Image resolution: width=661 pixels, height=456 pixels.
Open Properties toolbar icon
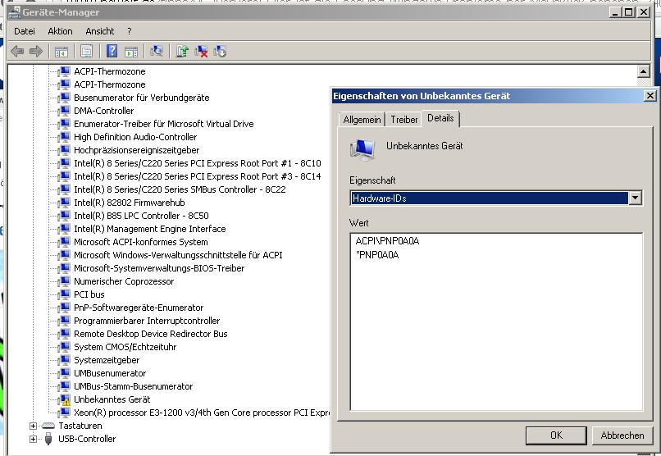pyautogui.click(x=86, y=52)
